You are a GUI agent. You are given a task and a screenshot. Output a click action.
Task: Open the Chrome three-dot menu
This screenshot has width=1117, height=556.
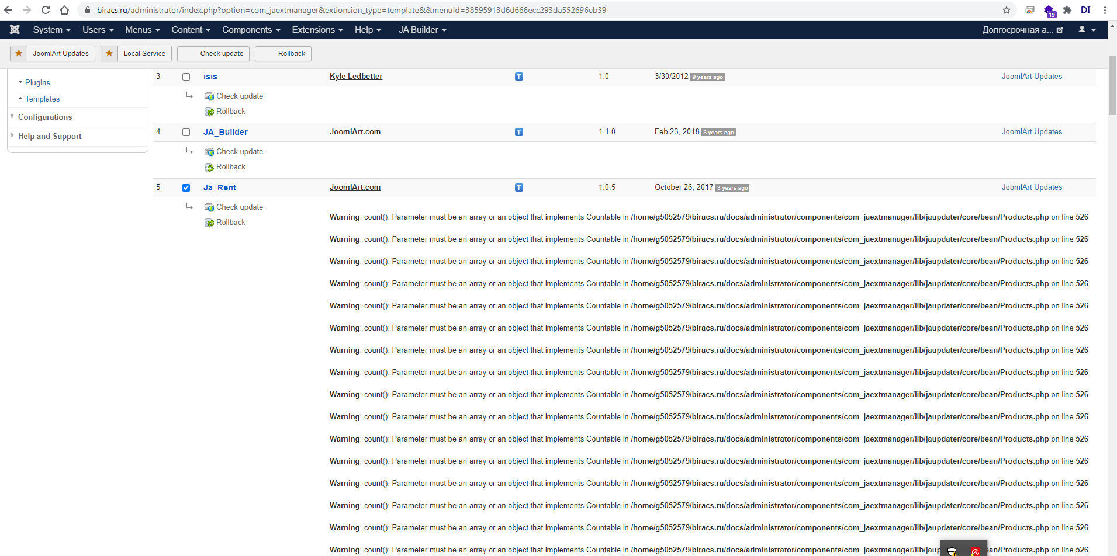[1105, 10]
